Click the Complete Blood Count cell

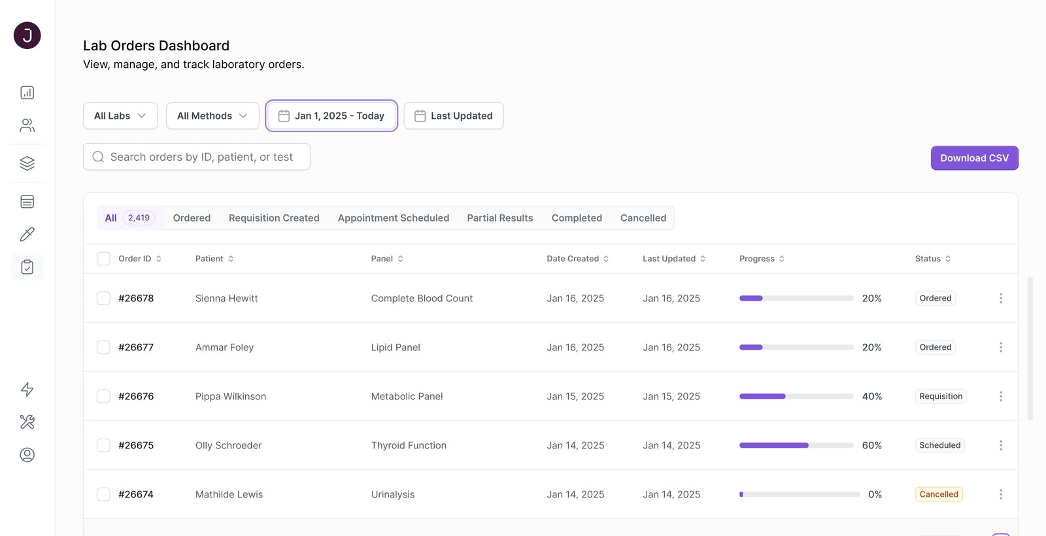(x=422, y=298)
